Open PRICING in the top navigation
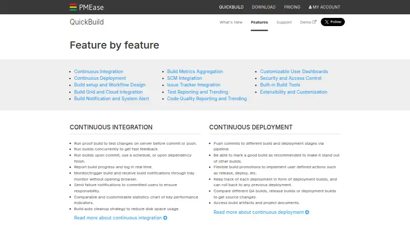The height and width of the screenshot is (225, 410). (292, 7)
